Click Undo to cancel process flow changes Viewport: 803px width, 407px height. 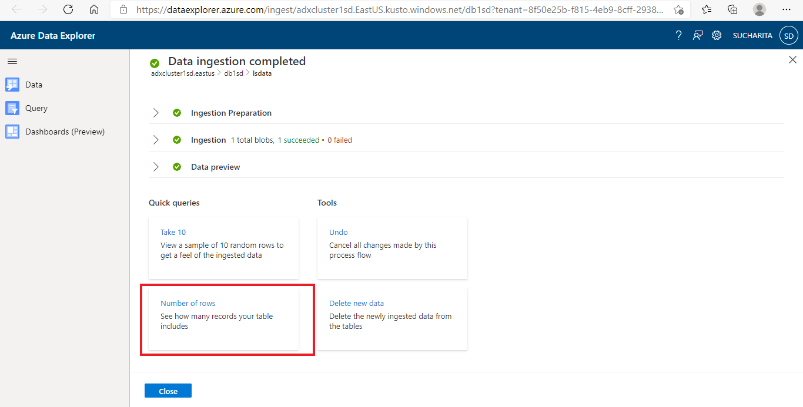click(x=338, y=232)
